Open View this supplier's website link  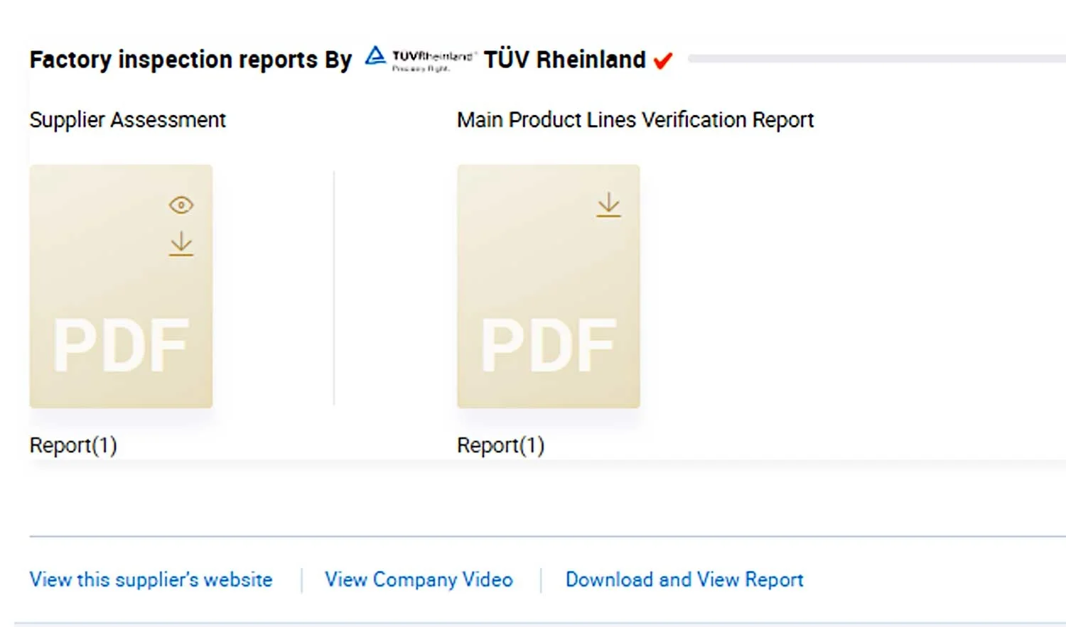pos(151,579)
